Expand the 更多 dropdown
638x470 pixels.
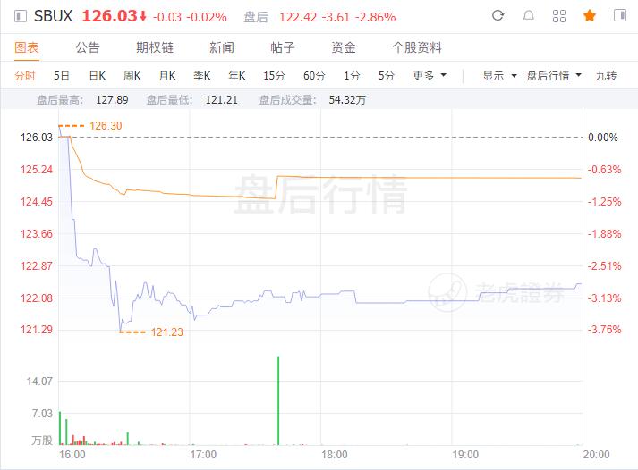[x=430, y=76]
